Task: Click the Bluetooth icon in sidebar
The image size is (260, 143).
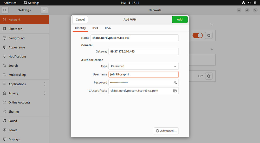Action: click(4, 29)
